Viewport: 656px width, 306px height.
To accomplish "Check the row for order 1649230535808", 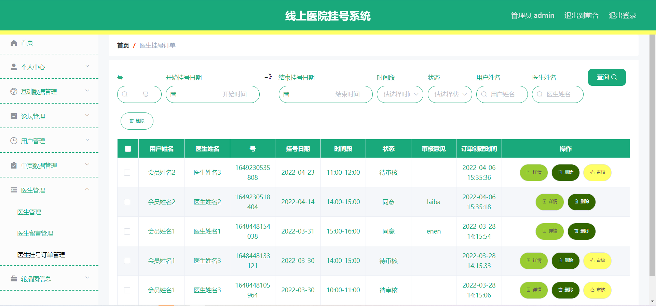I will pyautogui.click(x=127, y=173).
